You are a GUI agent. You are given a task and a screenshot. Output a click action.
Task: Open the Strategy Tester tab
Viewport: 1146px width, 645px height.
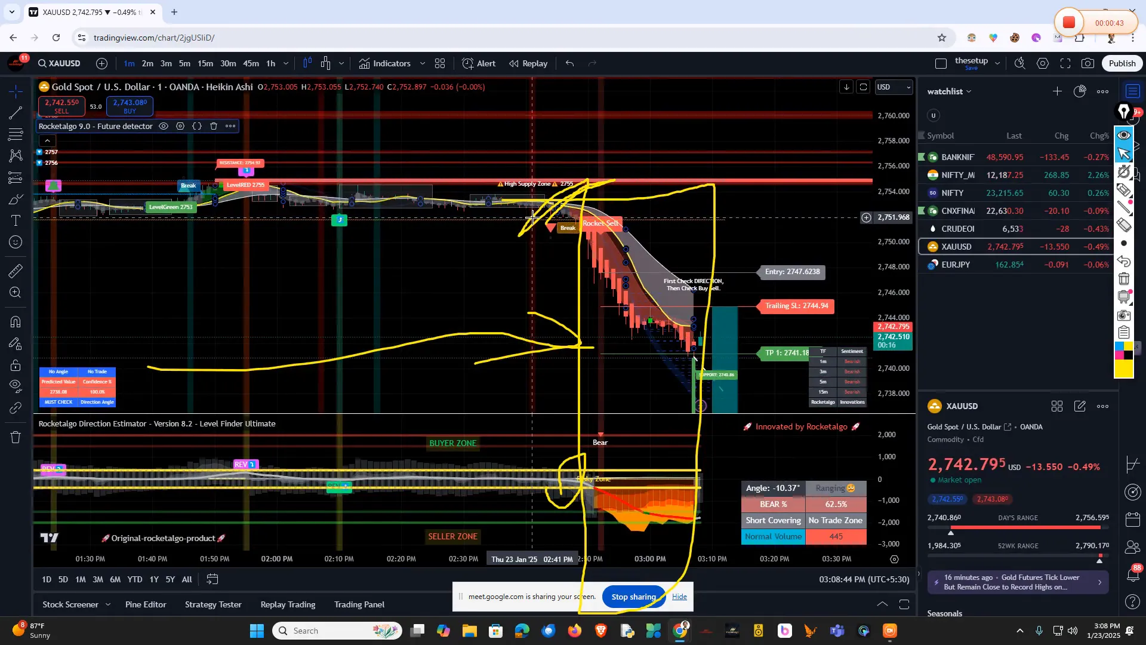(212, 604)
